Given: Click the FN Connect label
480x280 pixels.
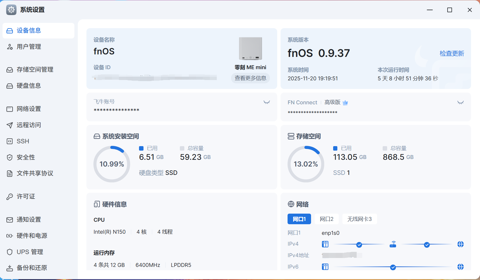Looking at the screenshot, I should pyautogui.click(x=302, y=103).
